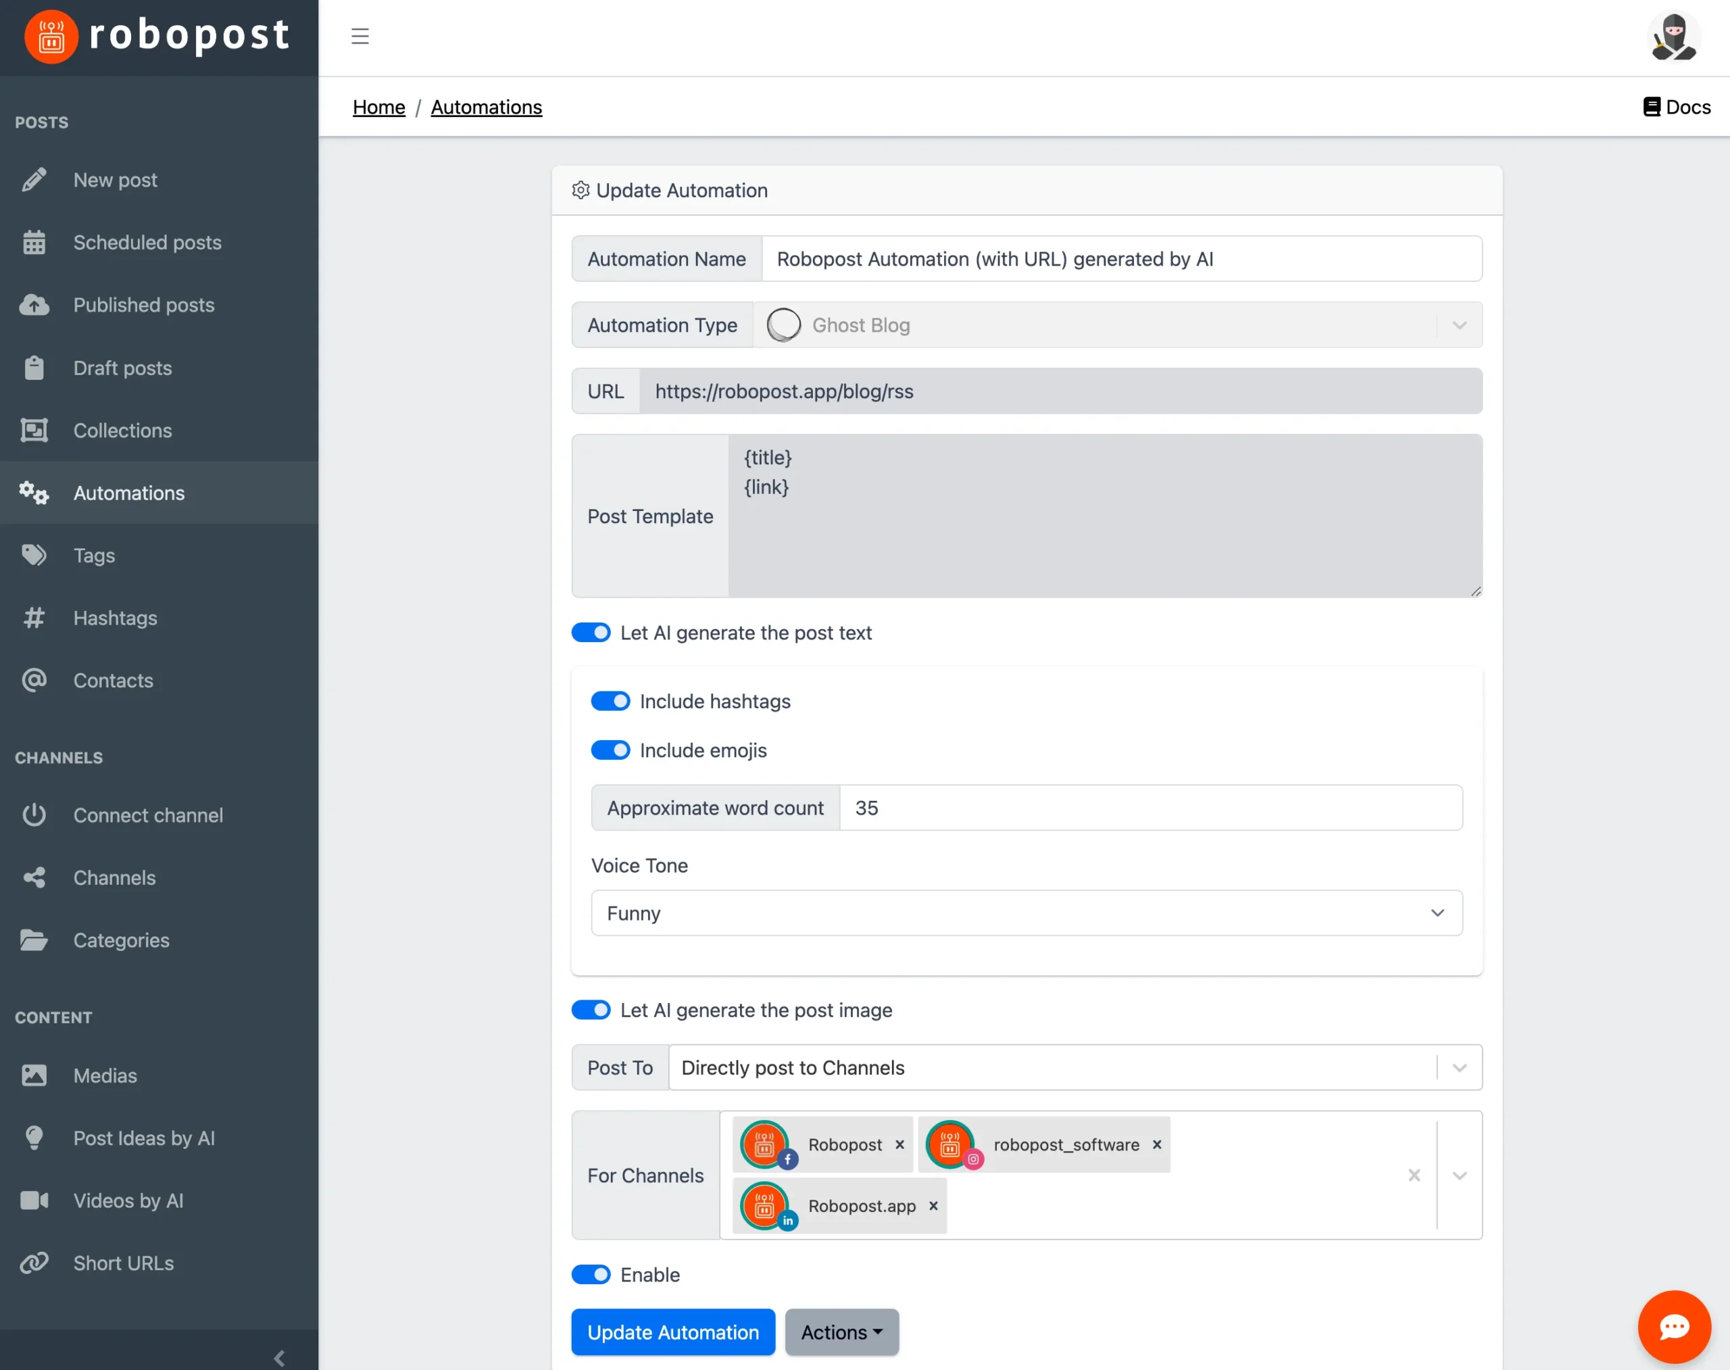Go to New post menu item
This screenshot has width=1730, height=1370.
(x=159, y=180)
